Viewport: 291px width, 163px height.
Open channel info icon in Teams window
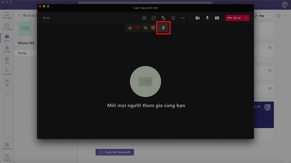(279, 16)
